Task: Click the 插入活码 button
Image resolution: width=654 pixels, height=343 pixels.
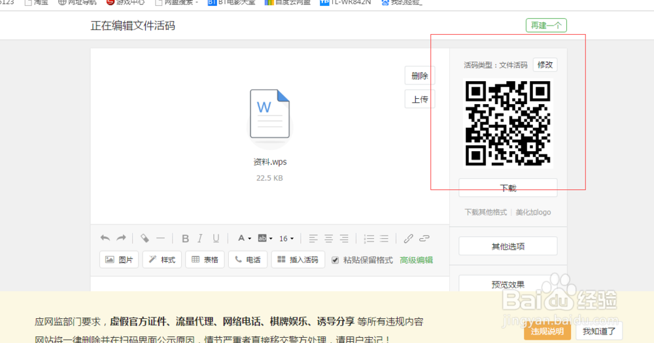Action: coord(298,260)
